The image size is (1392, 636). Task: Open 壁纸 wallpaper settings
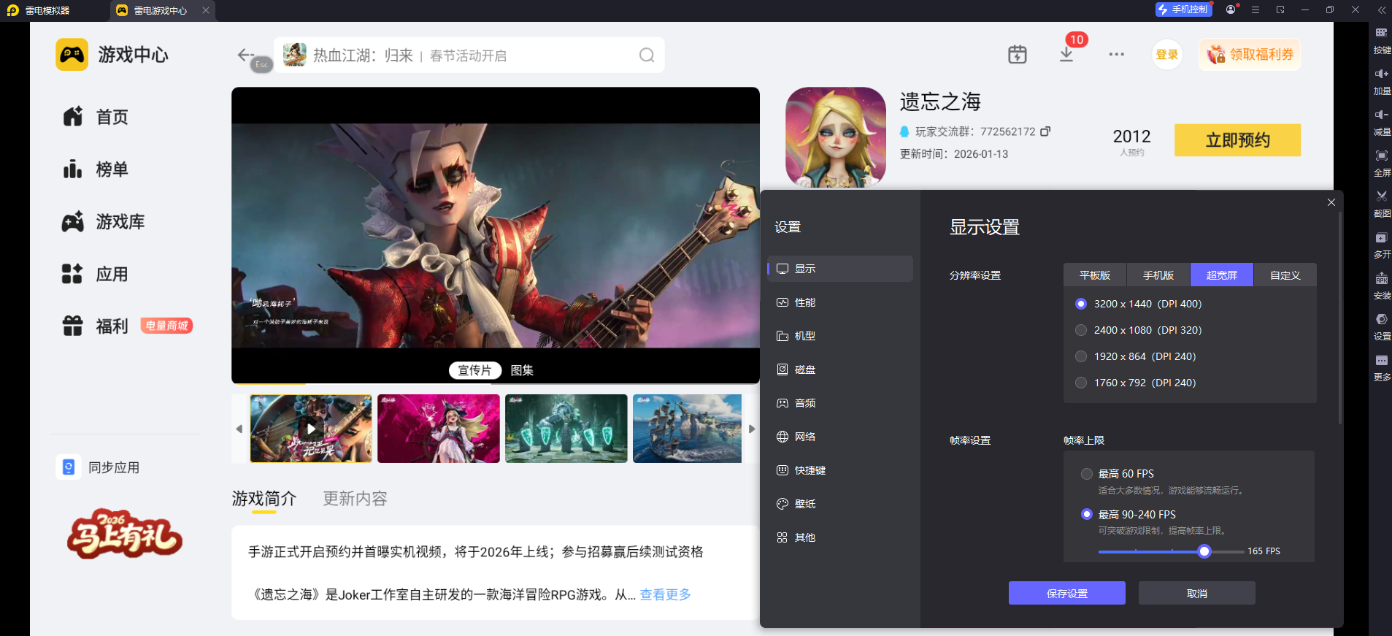point(840,504)
